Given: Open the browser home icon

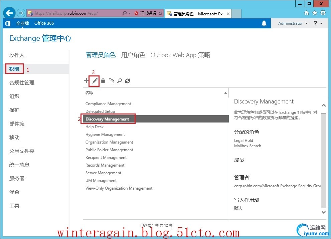Looking at the screenshot, I should (x=307, y=13).
